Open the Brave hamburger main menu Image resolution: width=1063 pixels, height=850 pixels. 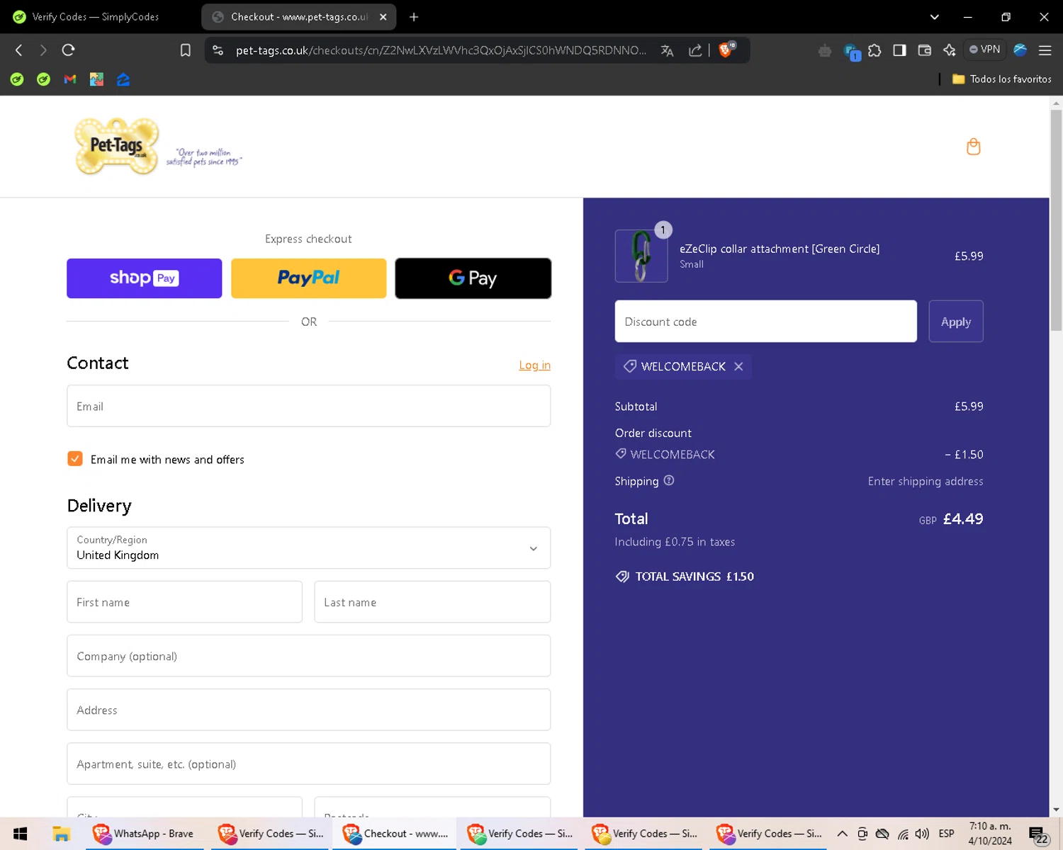(x=1045, y=50)
